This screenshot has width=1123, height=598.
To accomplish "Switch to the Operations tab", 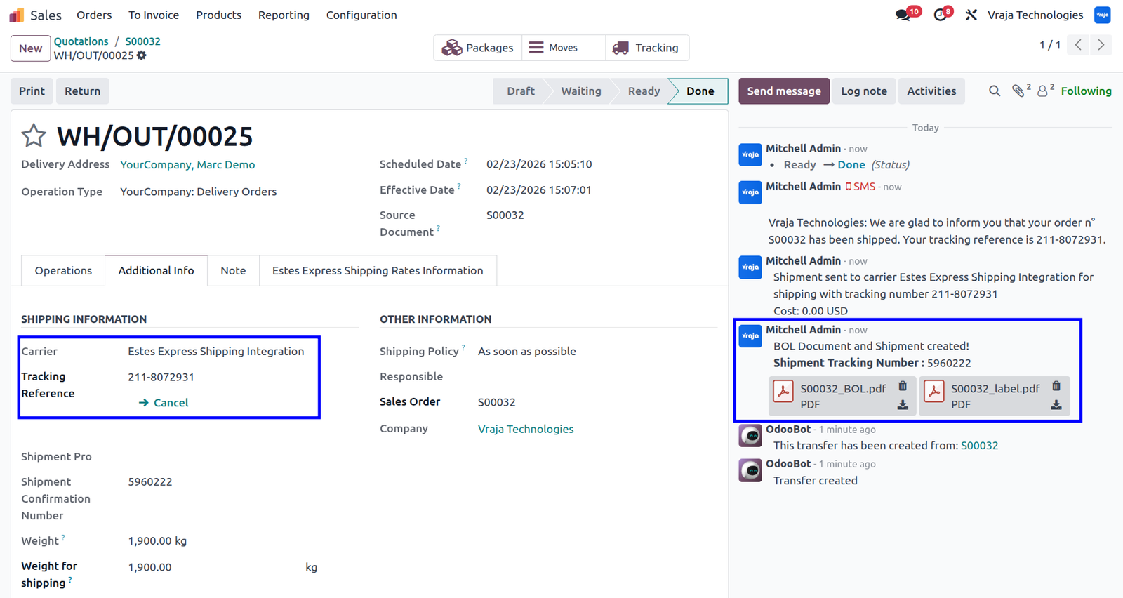I will (63, 271).
